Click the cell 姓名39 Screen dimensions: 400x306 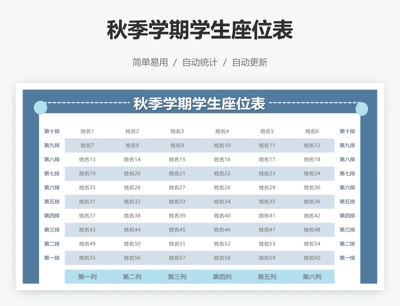pos(177,216)
